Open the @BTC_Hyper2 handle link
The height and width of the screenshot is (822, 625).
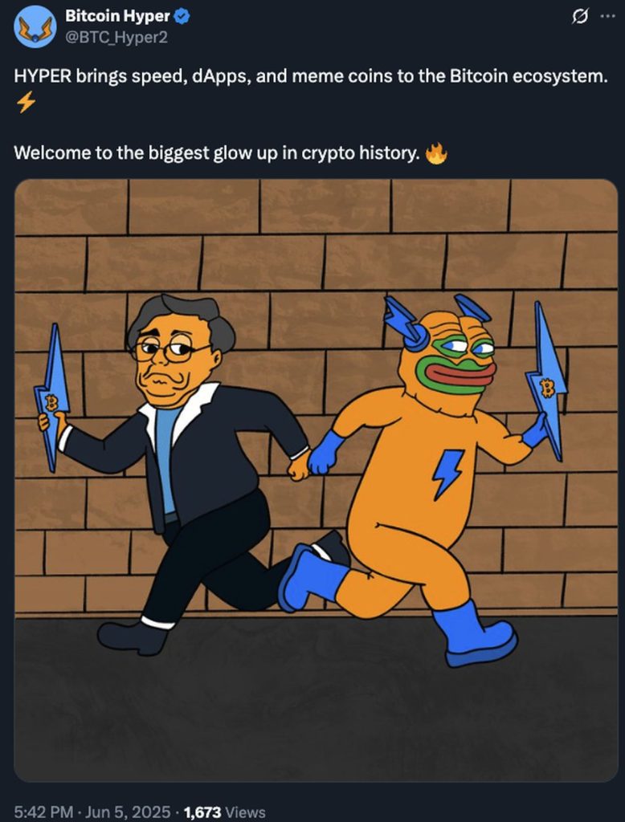[x=116, y=37]
